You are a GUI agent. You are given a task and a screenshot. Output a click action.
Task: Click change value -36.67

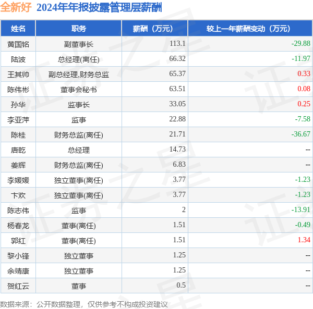[x=300, y=134]
